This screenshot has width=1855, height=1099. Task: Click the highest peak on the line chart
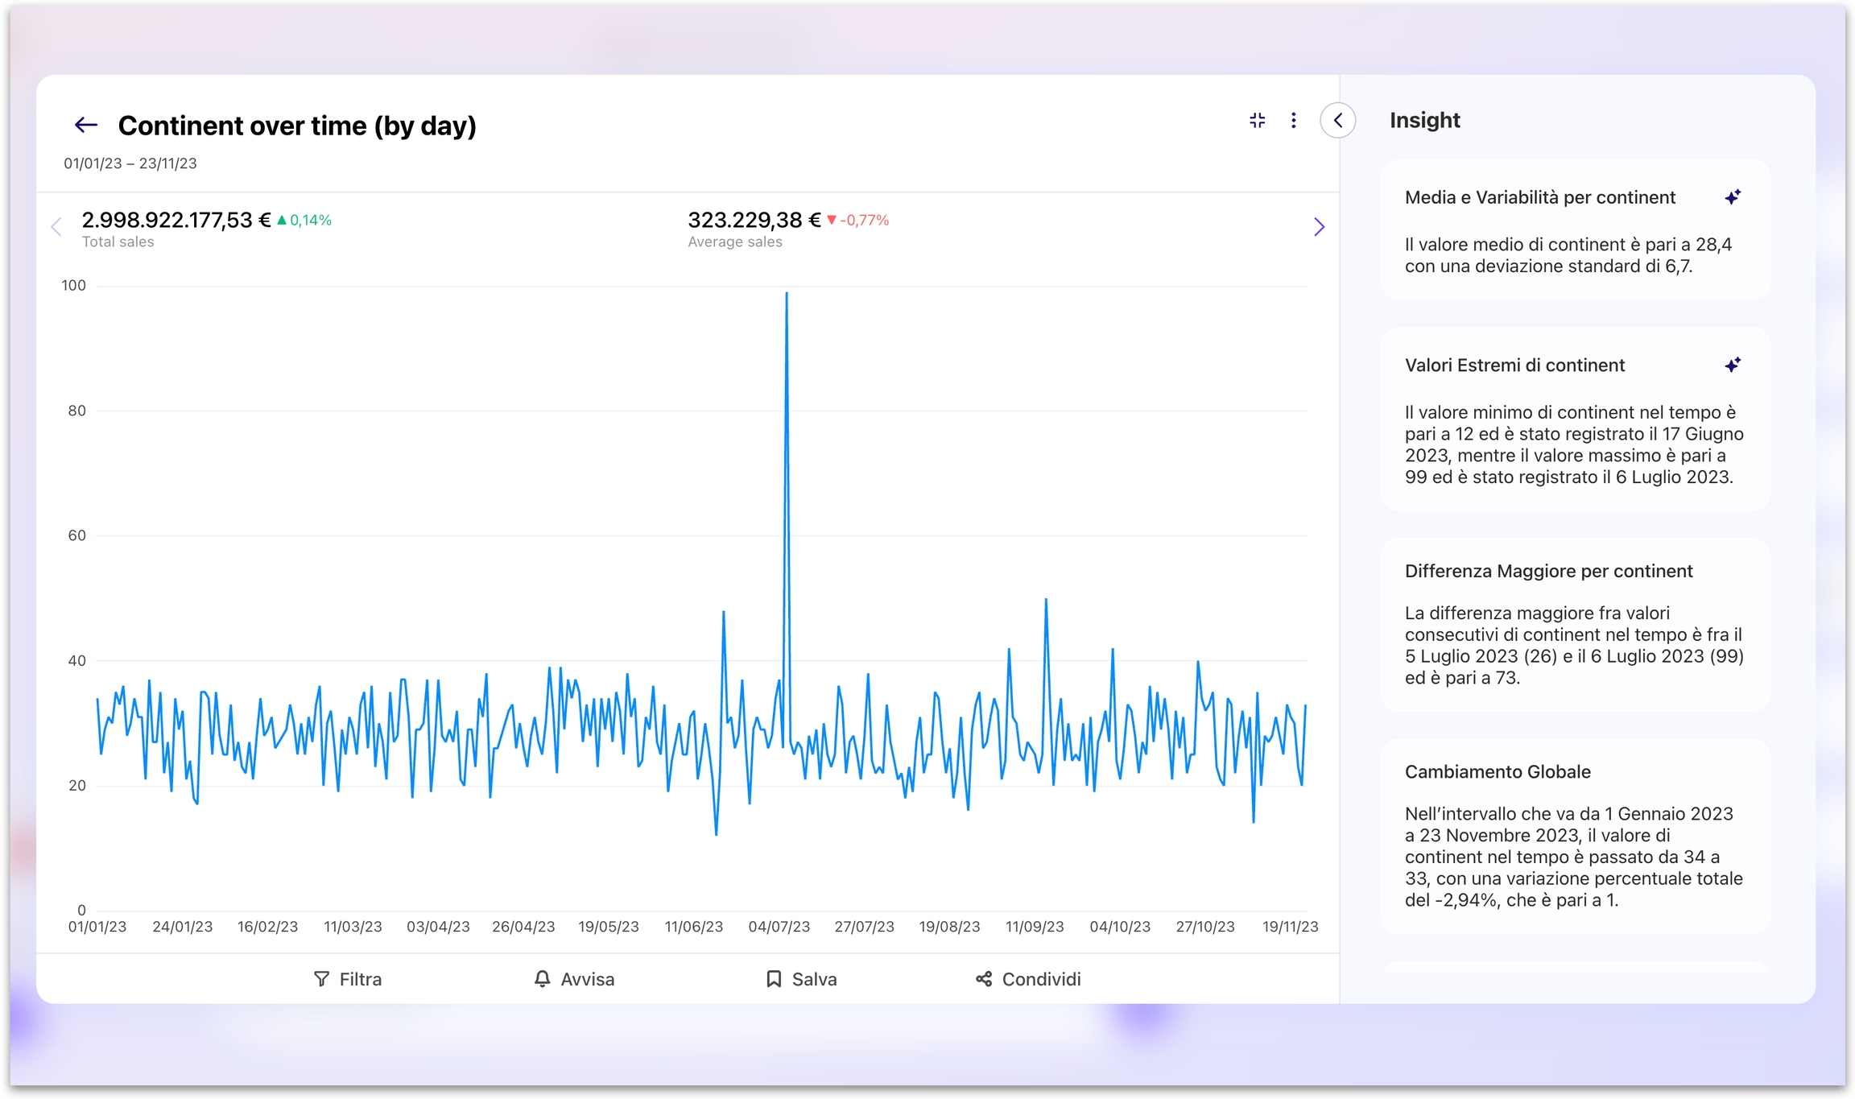[787, 295]
